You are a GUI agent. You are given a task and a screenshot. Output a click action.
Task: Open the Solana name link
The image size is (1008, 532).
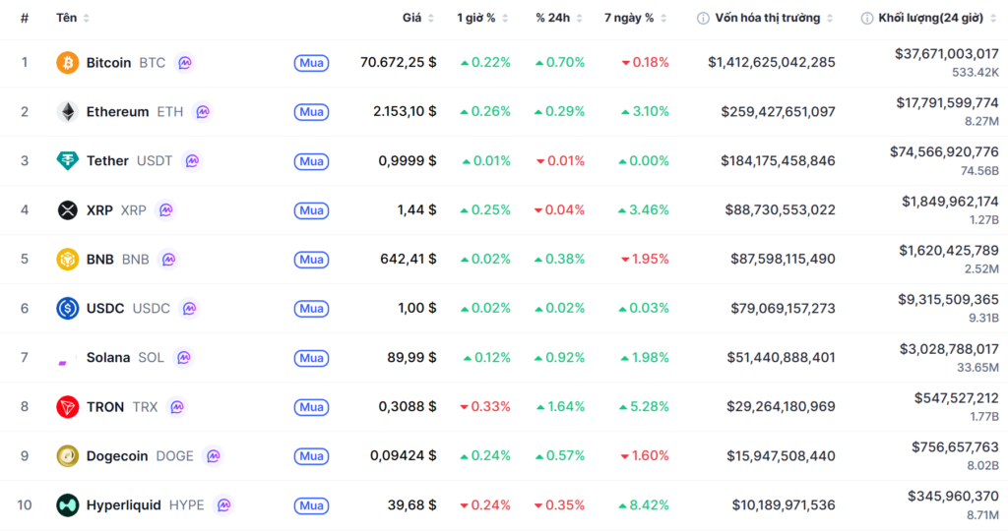pyautogui.click(x=108, y=357)
